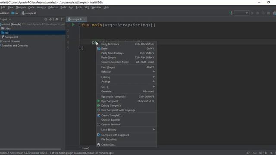Click the toolbar Debug button
Screen dimensions: 276x155
[258, 13]
